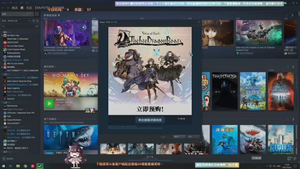Open news feed settings gear icon

pyautogui.click(x=59, y=15)
